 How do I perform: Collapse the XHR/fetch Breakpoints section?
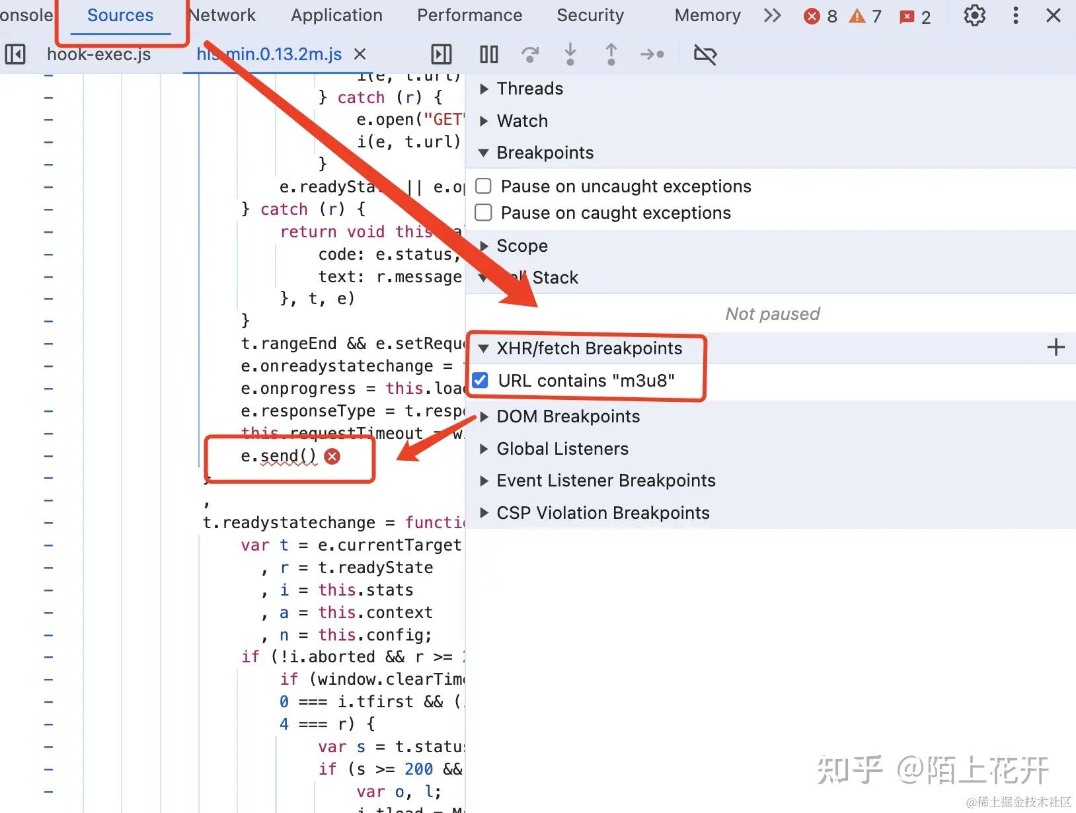484,348
